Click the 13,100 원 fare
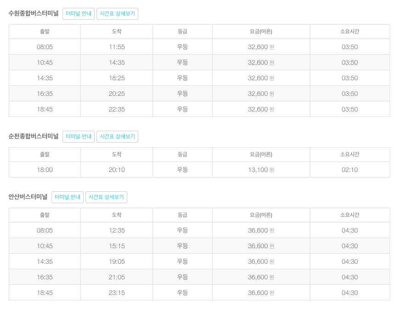This screenshot has width=397, height=311. tap(261, 170)
